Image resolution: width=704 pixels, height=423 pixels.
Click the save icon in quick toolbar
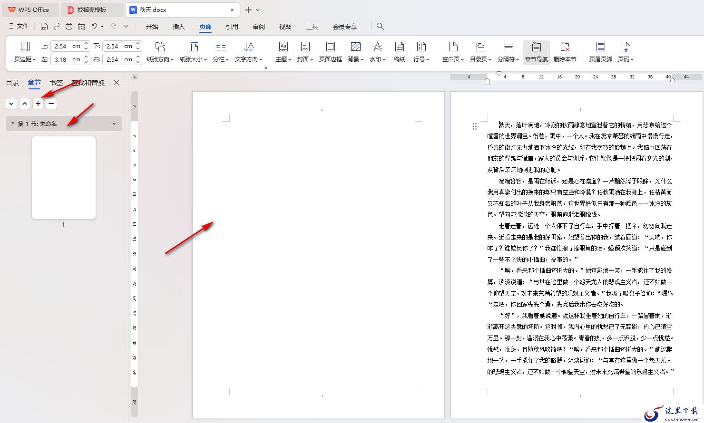(x=44, y=26)
